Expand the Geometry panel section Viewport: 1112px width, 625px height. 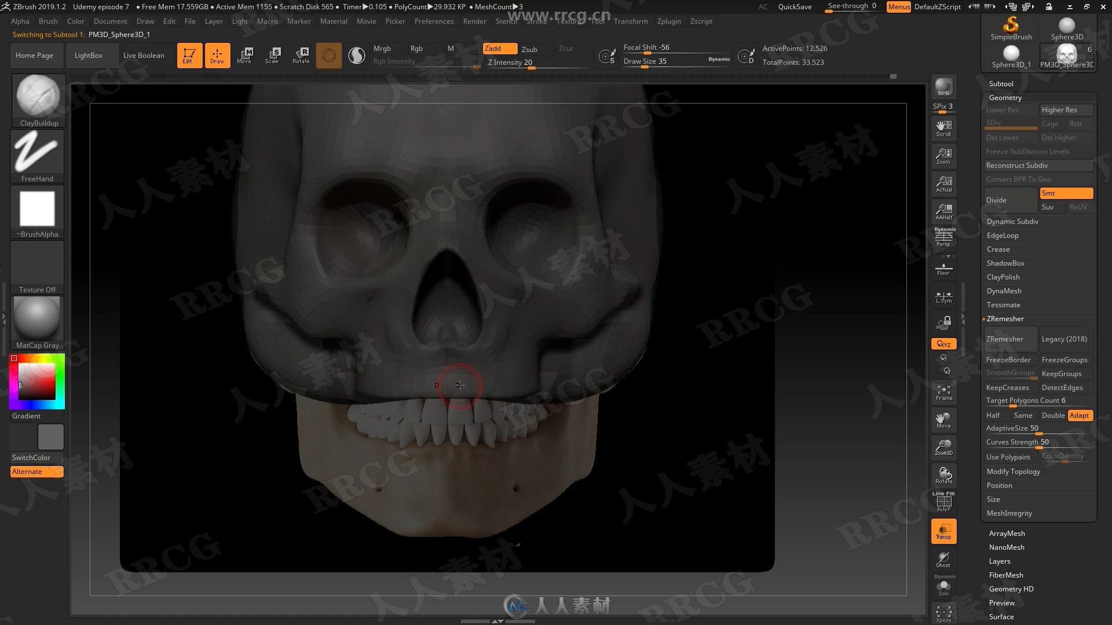pyautogui.click(x=1006, y=97)
